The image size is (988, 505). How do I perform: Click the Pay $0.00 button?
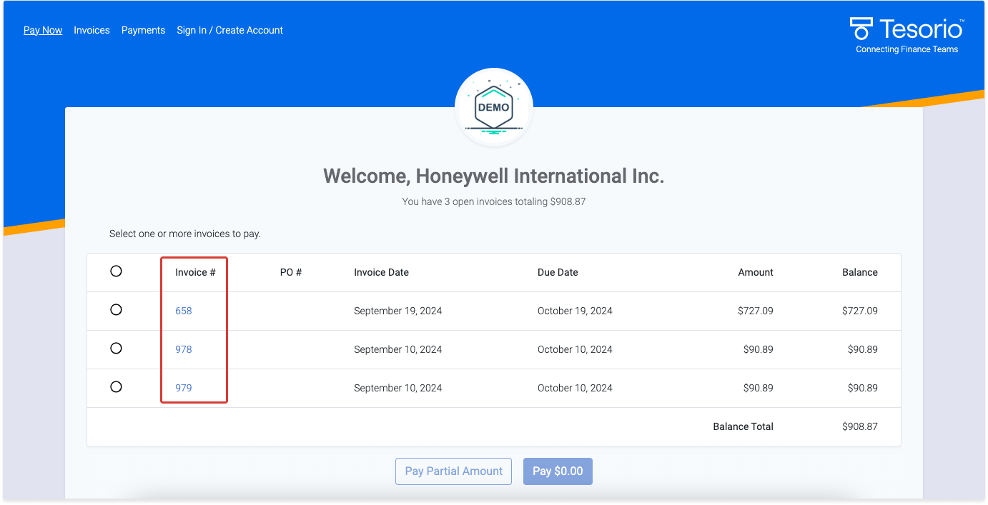pyautogui.click(x=558, y=471)
